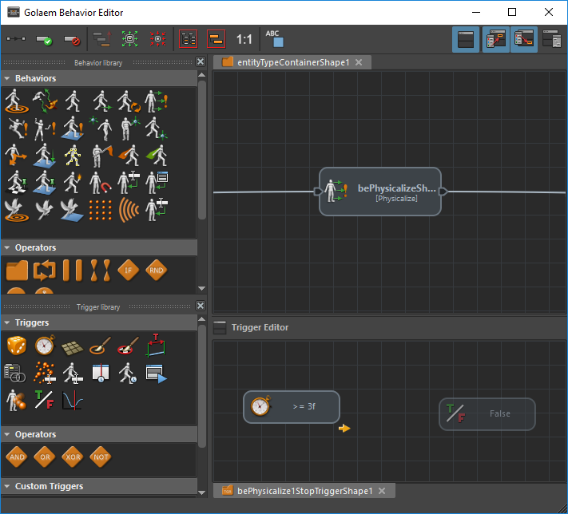The height and width of the screenshot is (514, 568).
Task: Collapse the behavior library Operators section
Action: 7,247
